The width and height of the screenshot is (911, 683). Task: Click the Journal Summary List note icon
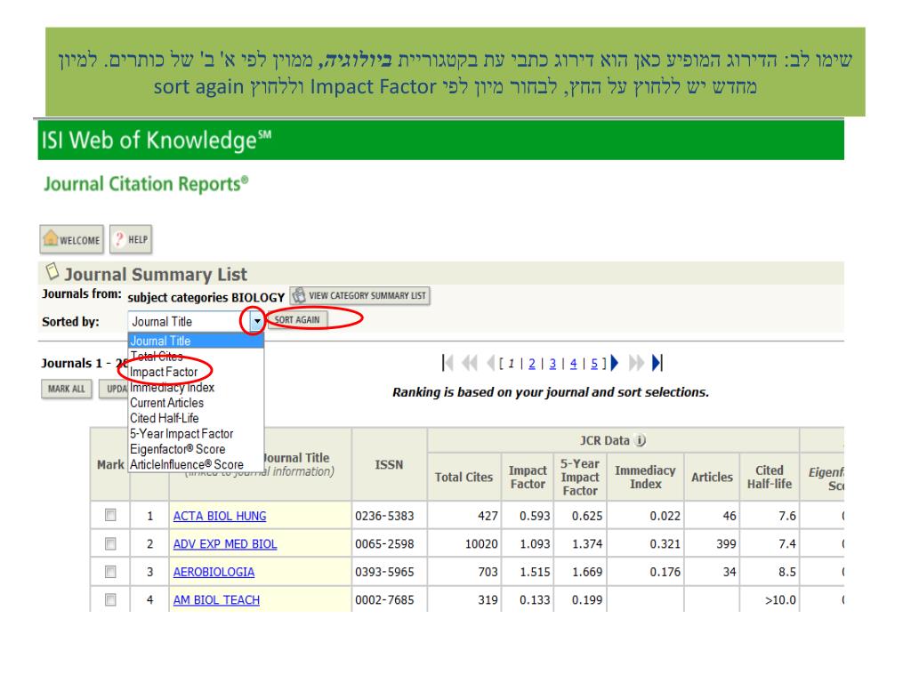coord(52,271)
